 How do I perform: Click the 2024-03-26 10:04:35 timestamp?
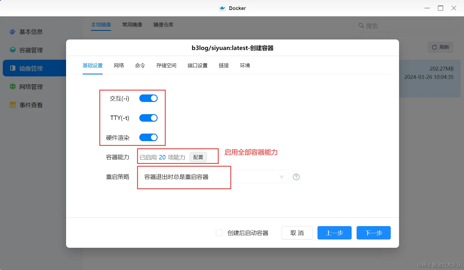(x=429, y=77)
